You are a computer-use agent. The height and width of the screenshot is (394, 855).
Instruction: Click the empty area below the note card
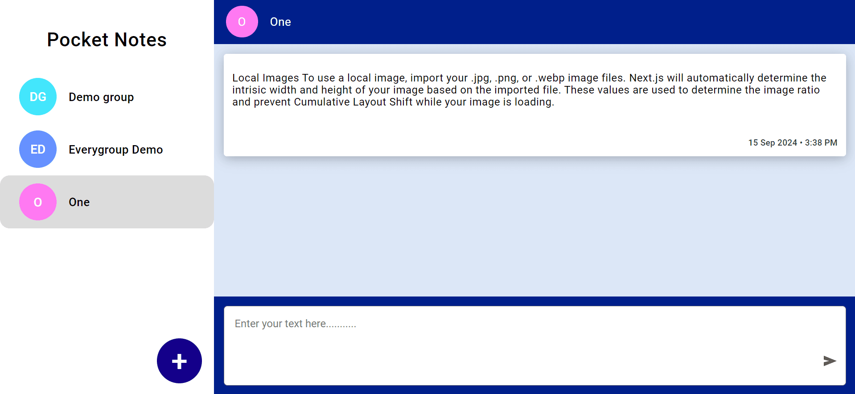[x=534, y=227]
